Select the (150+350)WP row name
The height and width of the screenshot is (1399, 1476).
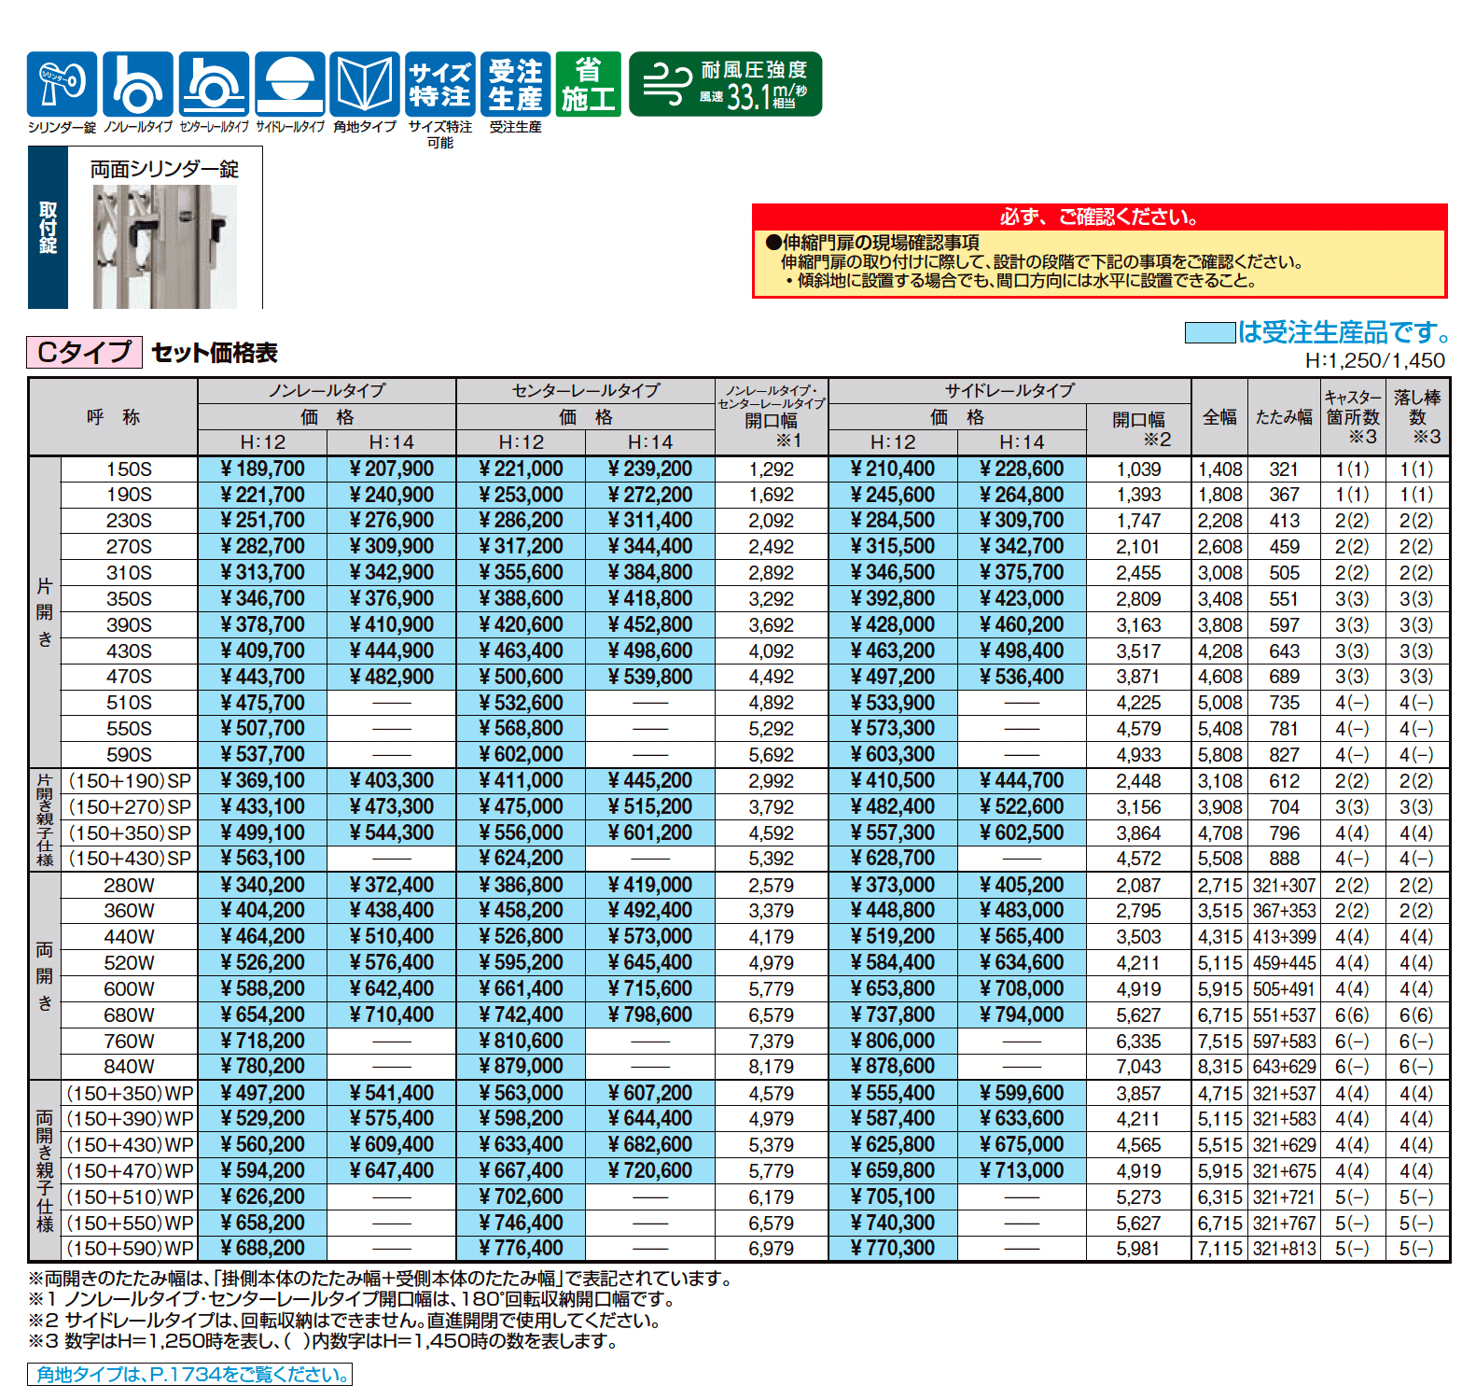(129, 1094)
